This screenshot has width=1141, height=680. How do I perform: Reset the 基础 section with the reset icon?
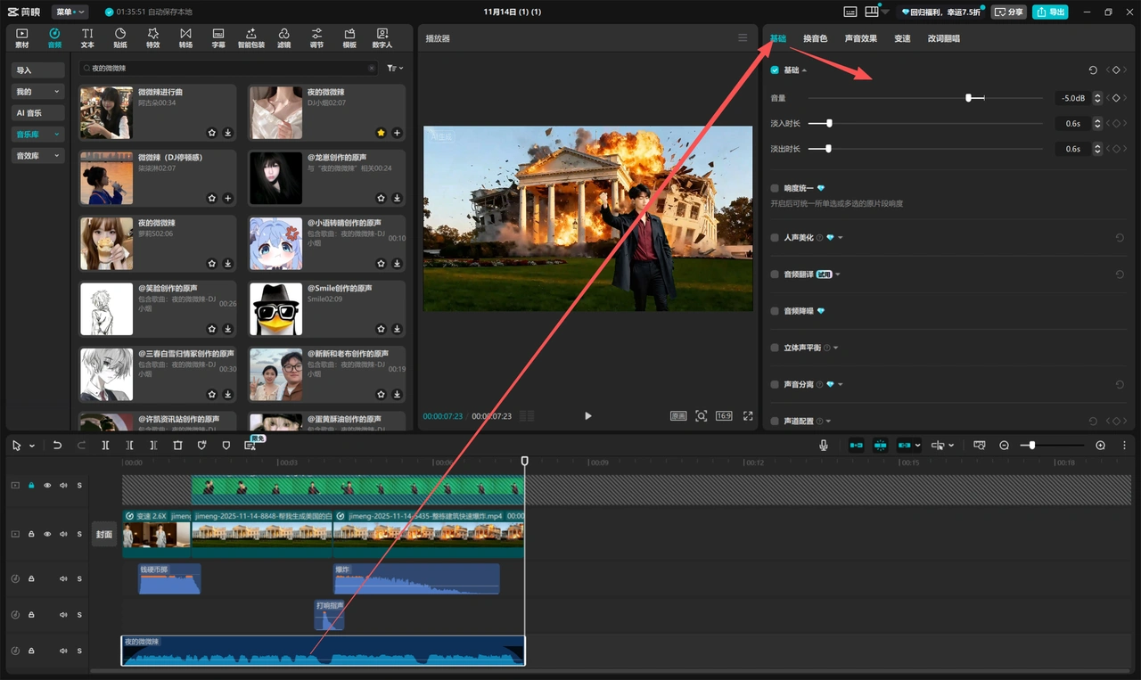(1093, 70)
